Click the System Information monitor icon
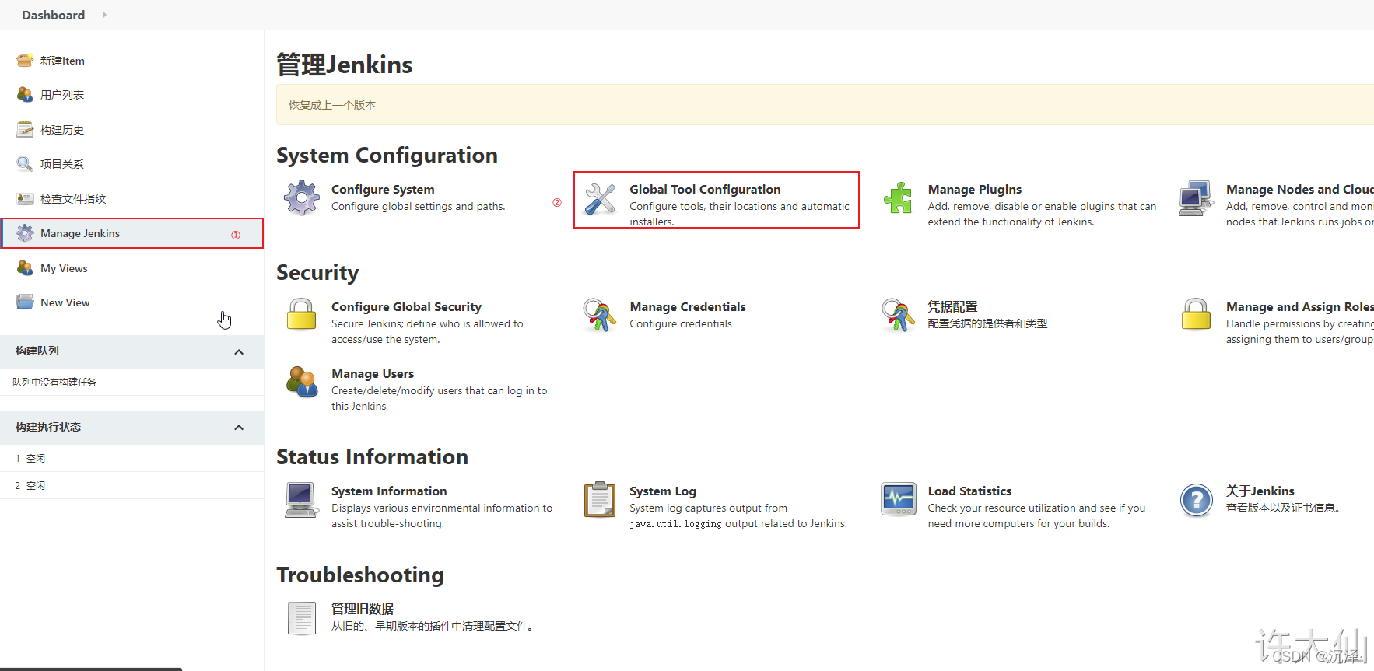 [x=302, y=499]
